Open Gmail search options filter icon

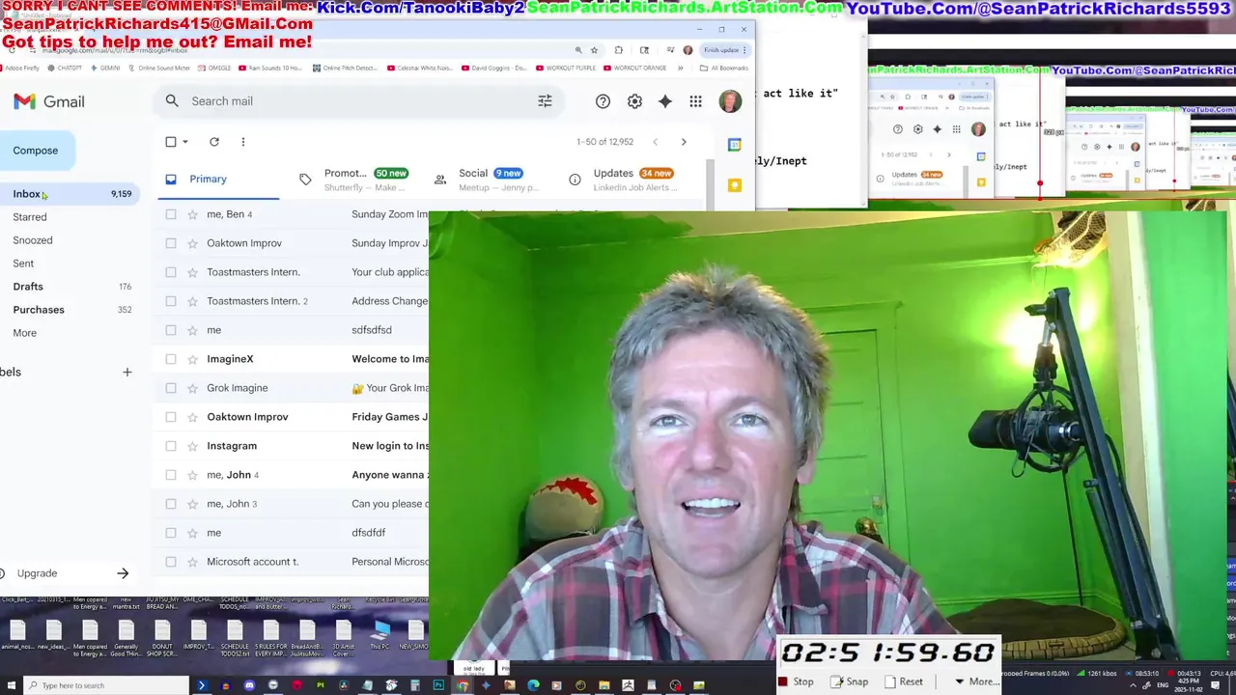click(x=545, y=101)
